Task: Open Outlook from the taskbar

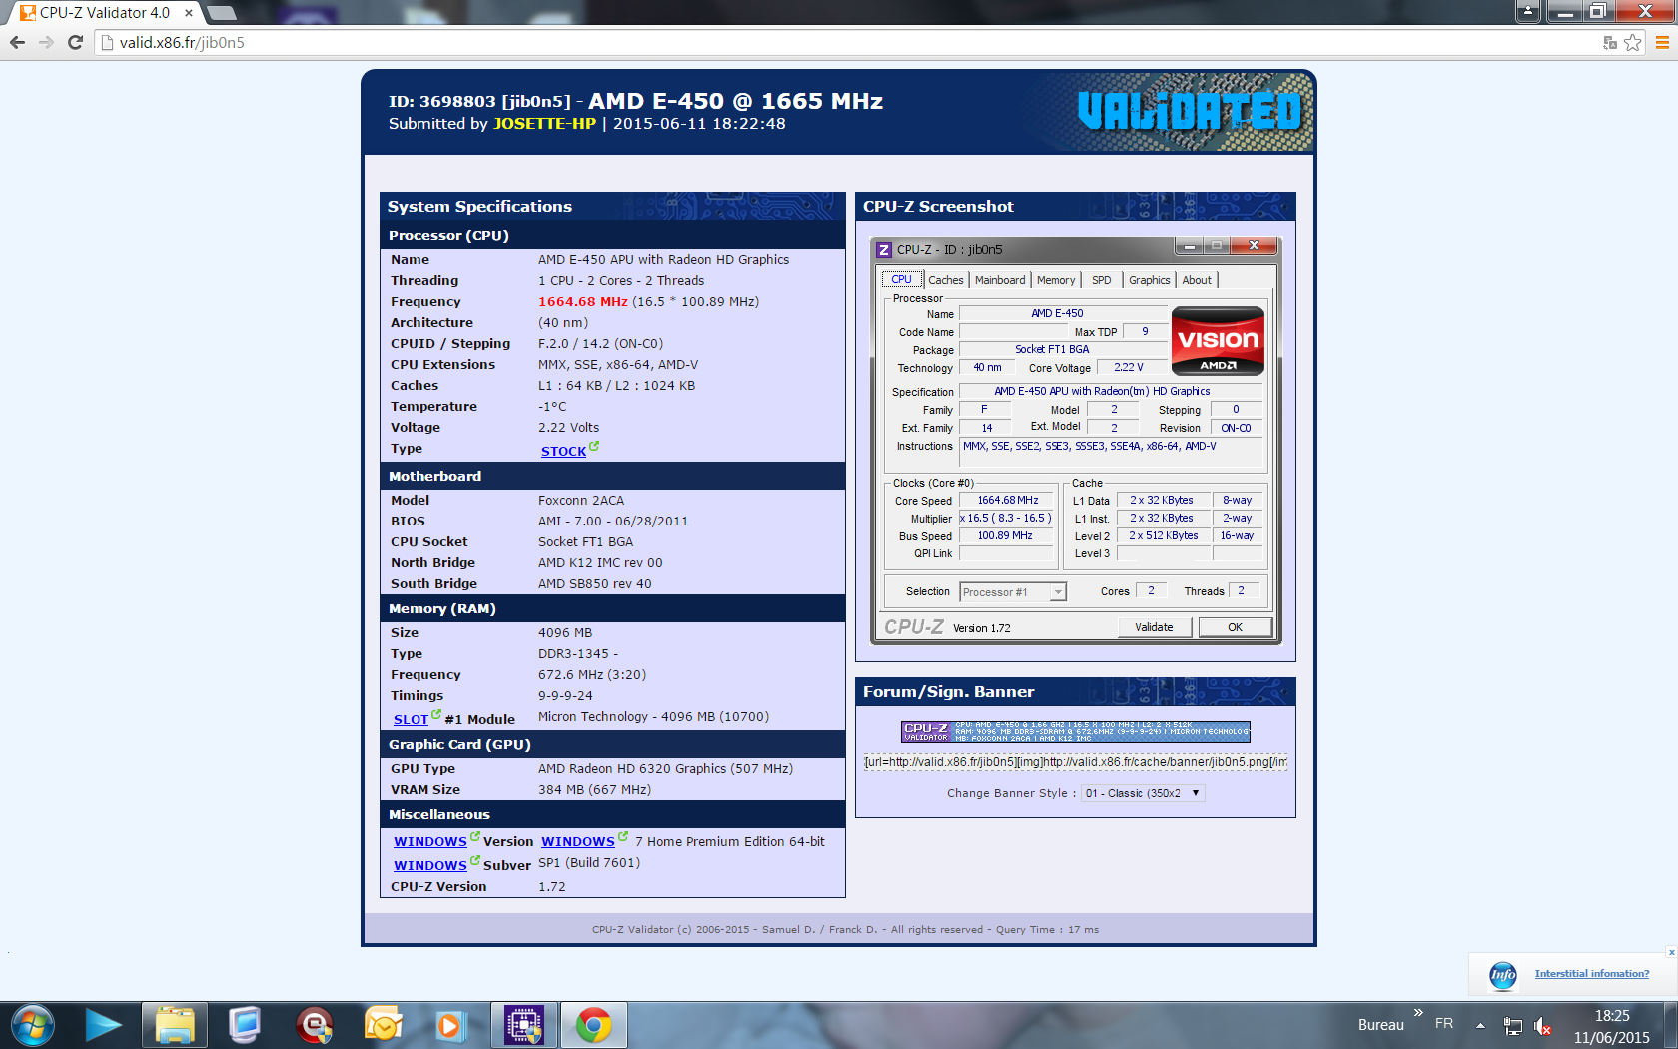Action: 383,1025
